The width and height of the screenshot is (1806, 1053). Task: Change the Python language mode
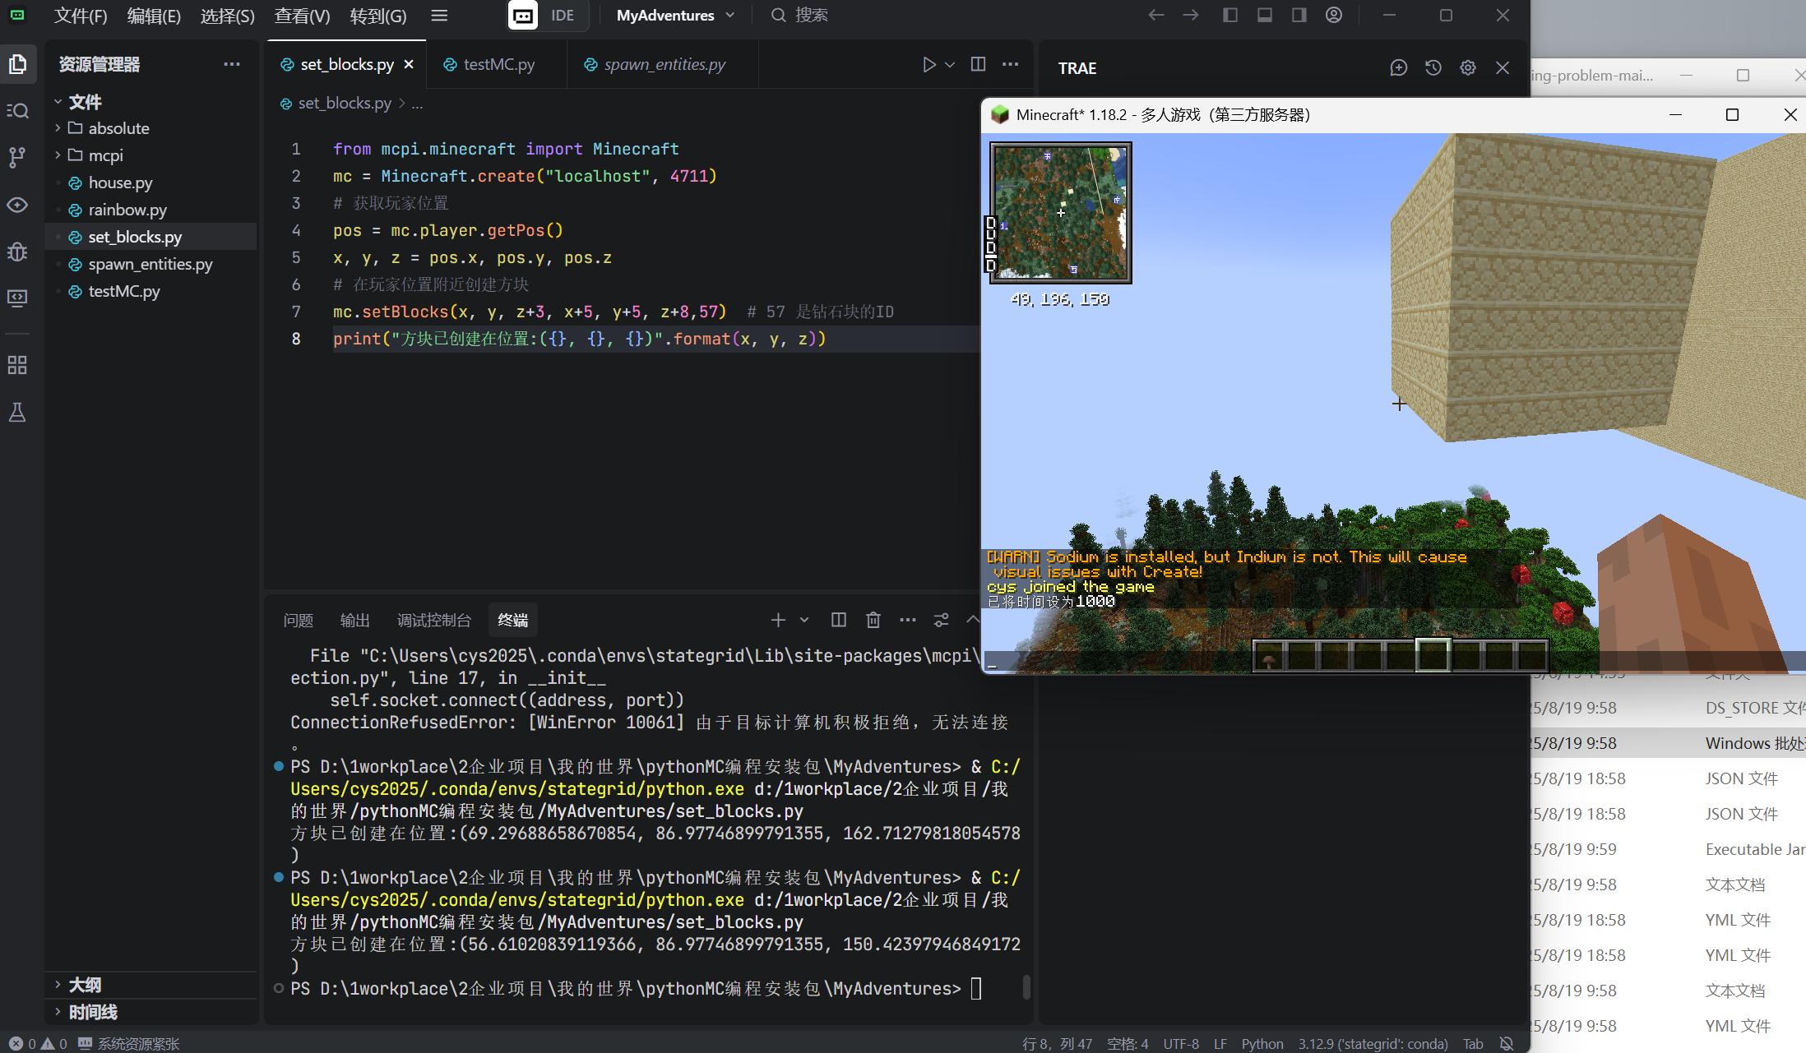click(x=1262, y=1043)
